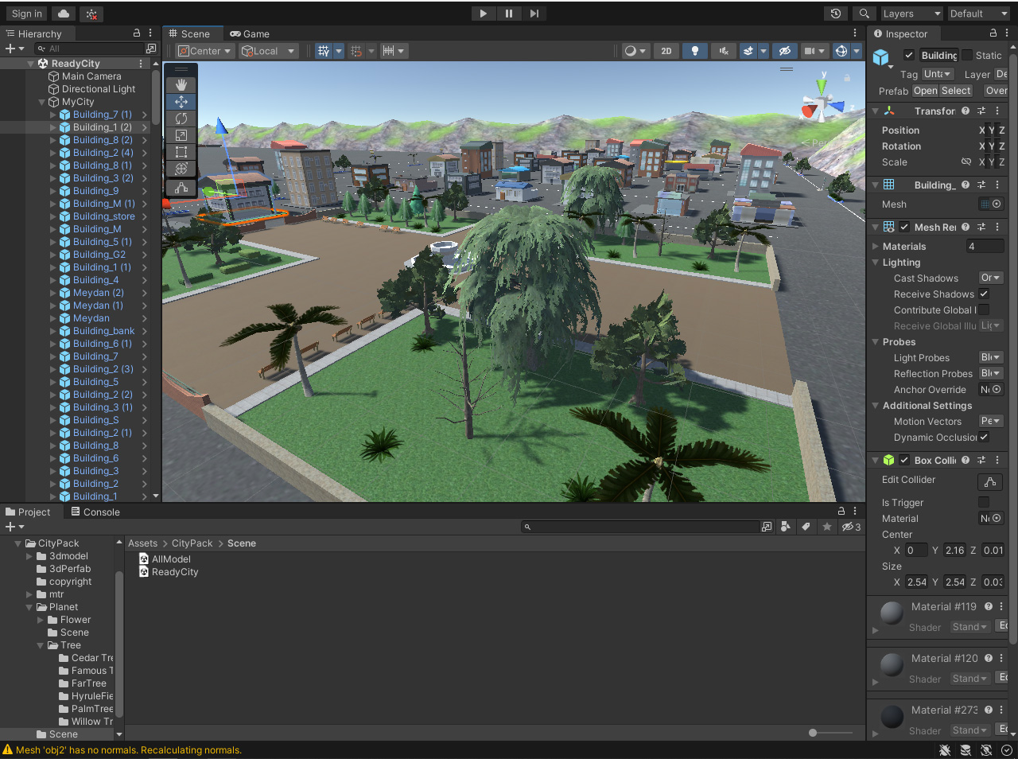Image resolution: width=1018 pixels, height=759 pixels.
Task: Open the Edit Bounding Volume custom tool
Action: 181,188
